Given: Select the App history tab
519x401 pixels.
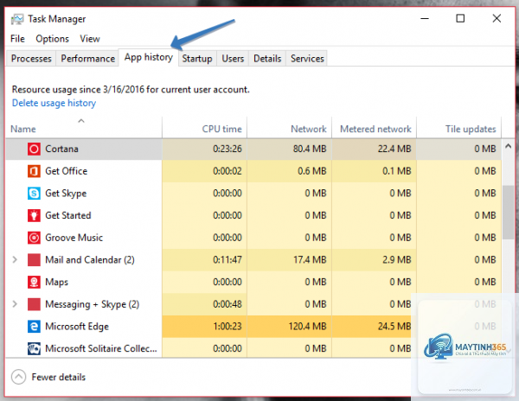Looking at the screenshot, I should [149, 58].
